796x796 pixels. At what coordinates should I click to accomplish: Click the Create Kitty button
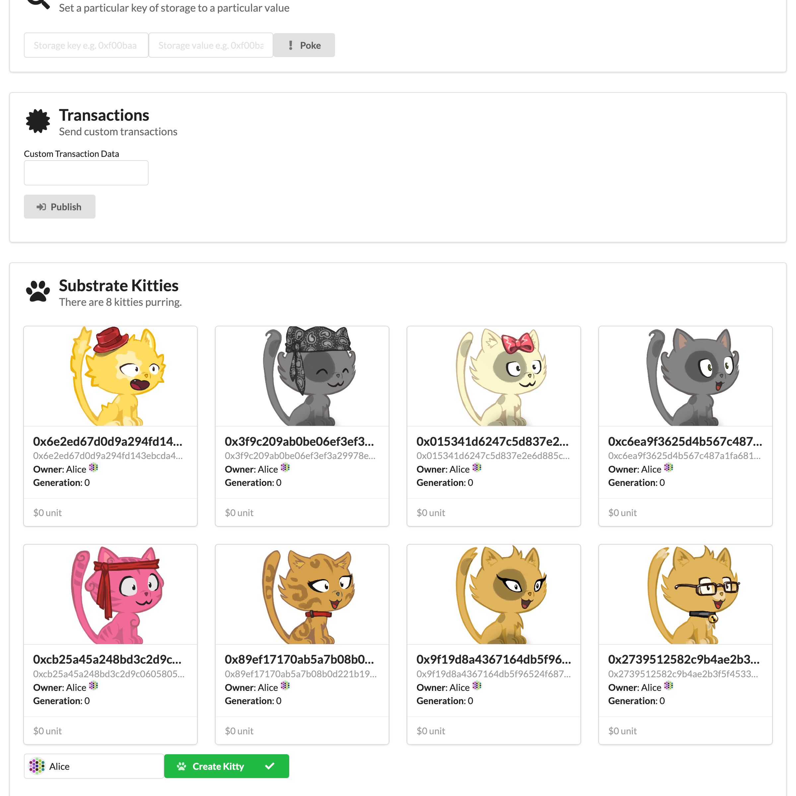point(227,766)
